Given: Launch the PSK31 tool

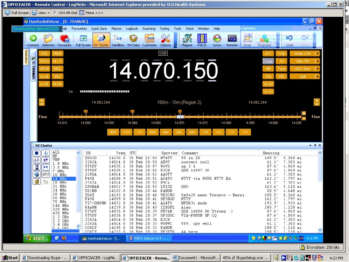Looking at the screenshot, I should tap(202, 40).
